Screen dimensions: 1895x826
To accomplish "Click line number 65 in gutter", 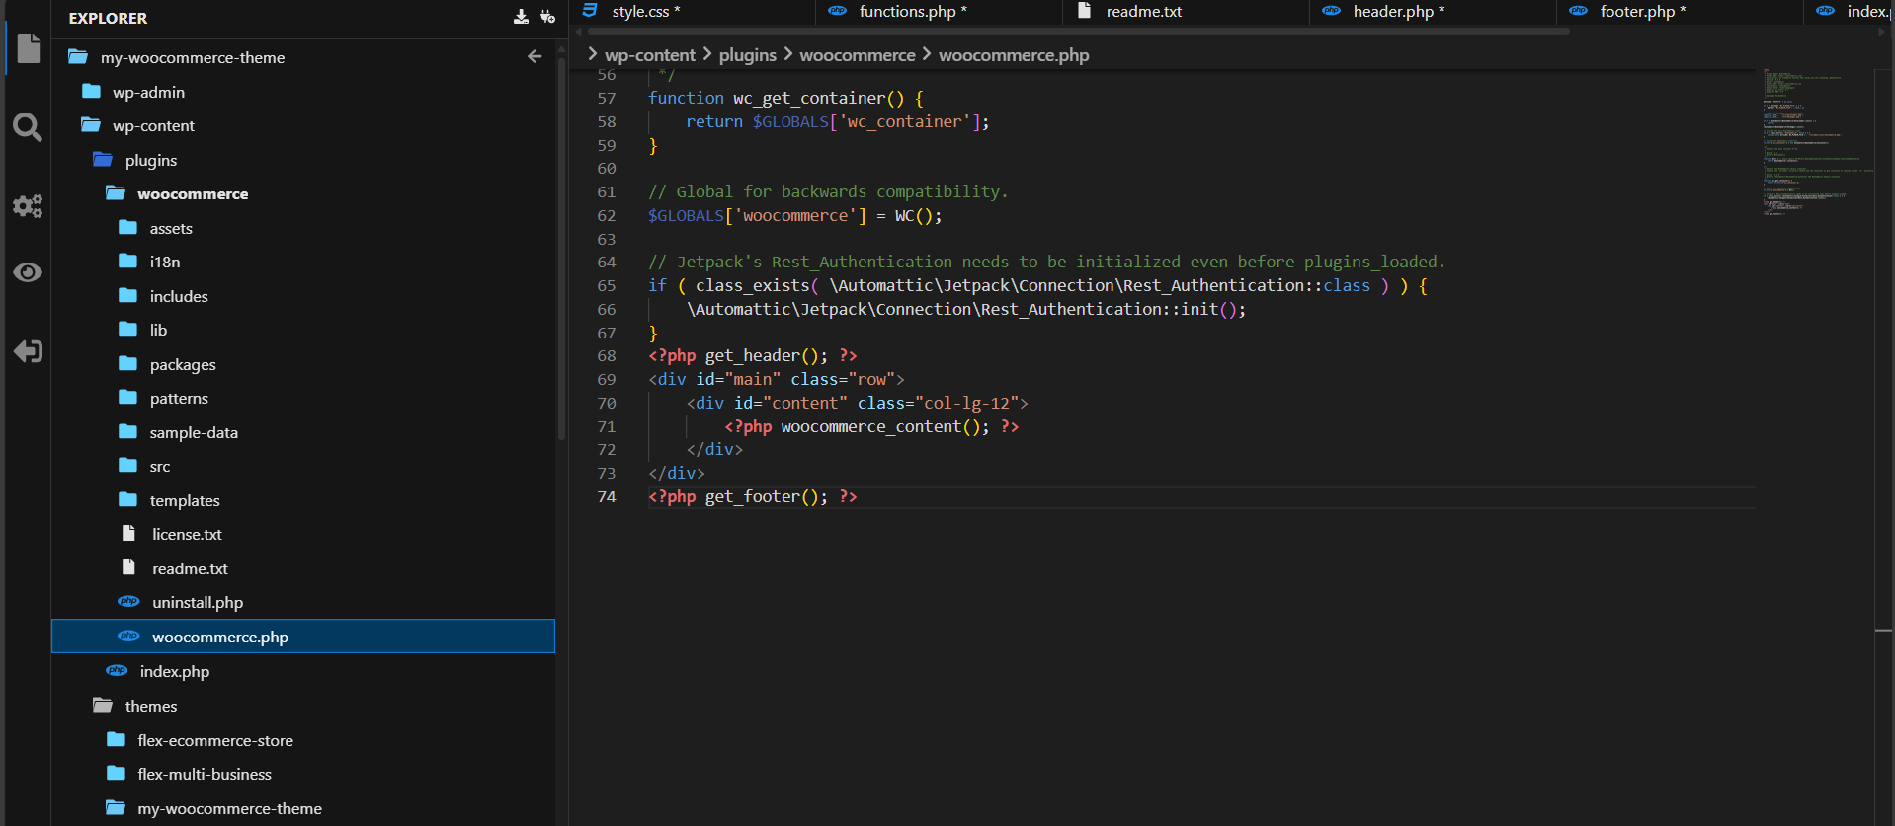I will point(607,286).
